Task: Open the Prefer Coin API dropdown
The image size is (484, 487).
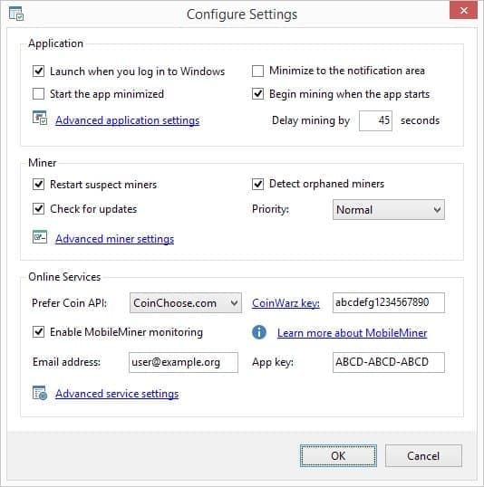Action: (x=186, y=303)
